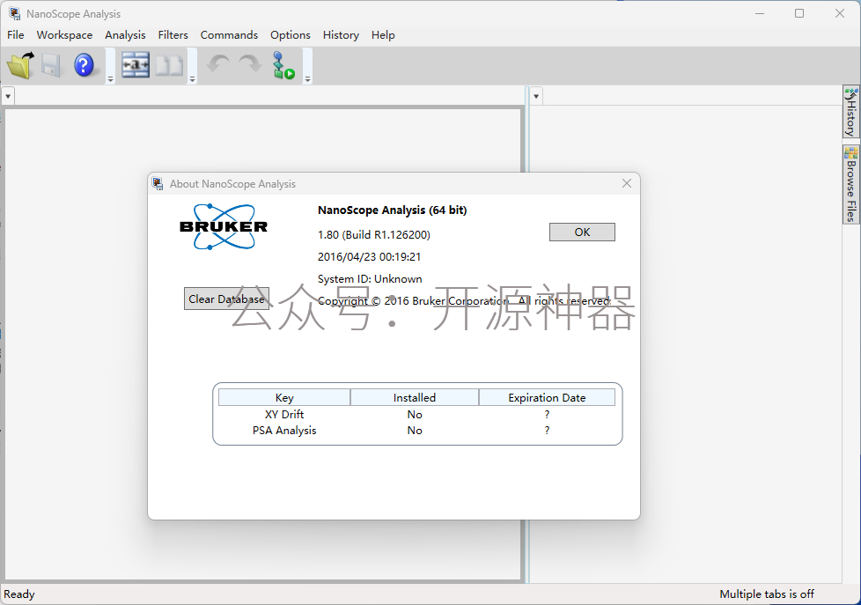The height and width of the screenshot is (605, 861).
Task: Maximize the NanoScope Analysis window
Action: [x=799, y=13]
